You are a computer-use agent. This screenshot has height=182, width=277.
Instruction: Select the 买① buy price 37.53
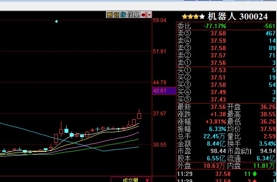click(x=218, y=70)
